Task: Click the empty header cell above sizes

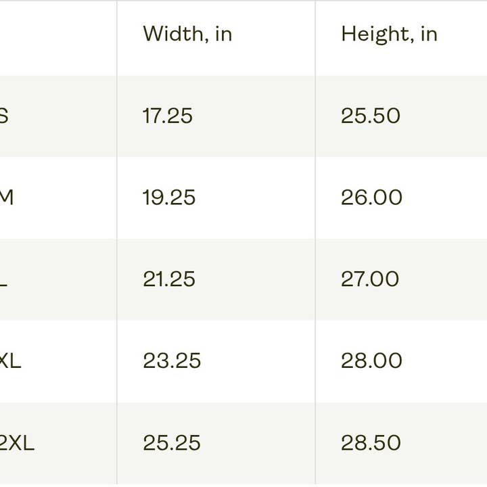Action: tap(57, 37)
